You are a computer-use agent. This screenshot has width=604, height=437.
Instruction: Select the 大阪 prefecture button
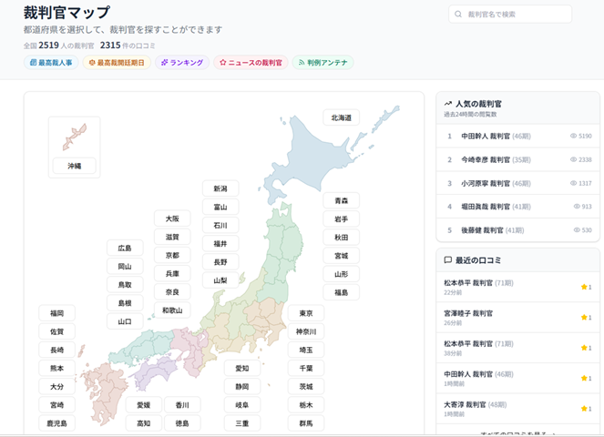pos(172,218)
